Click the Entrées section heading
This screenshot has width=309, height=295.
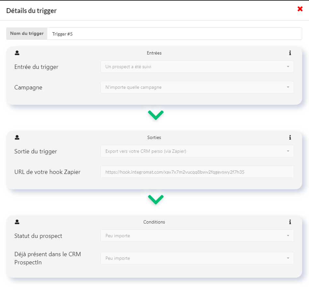(154, 53)
